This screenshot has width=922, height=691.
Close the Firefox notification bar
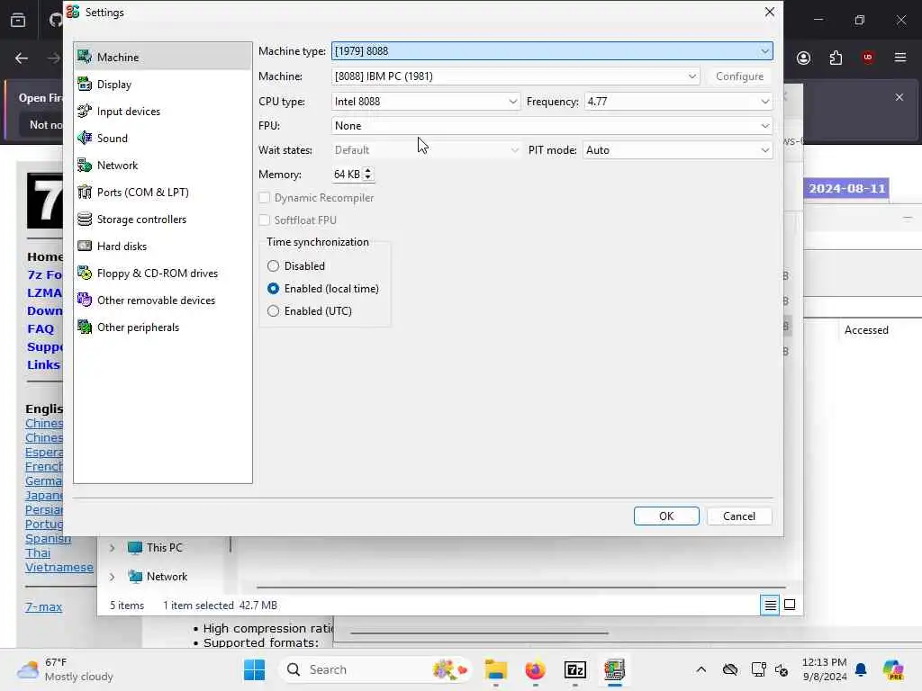pos(899,97)
